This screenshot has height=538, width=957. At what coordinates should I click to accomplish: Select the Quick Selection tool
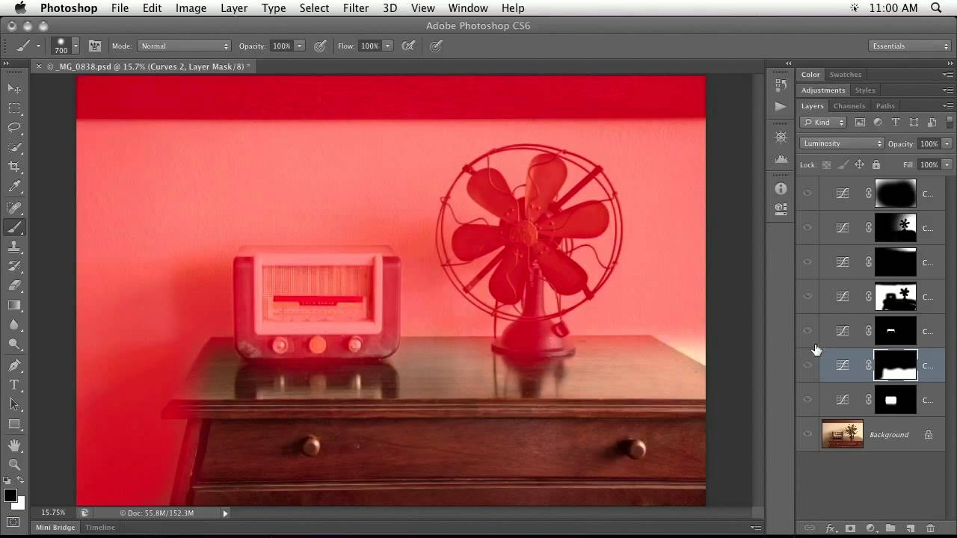[x=14, y=147]
